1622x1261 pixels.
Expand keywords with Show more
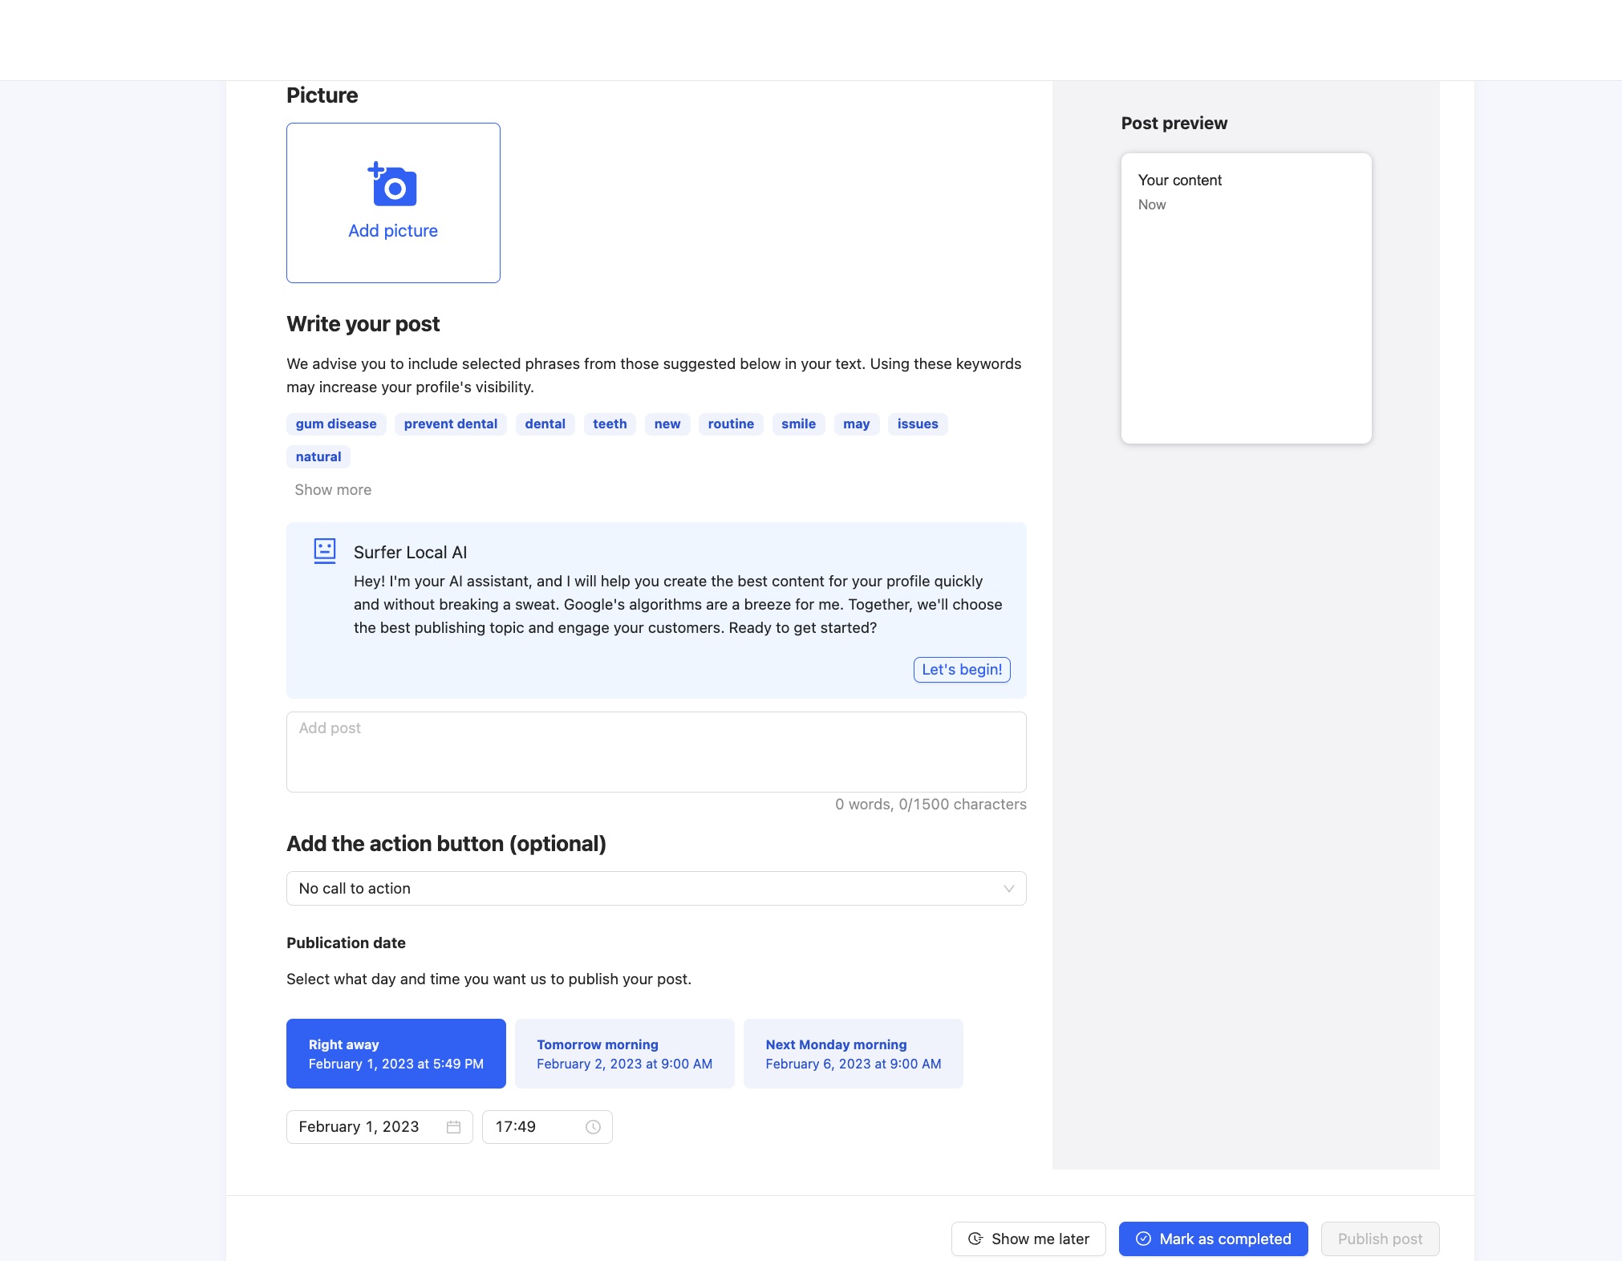[333, 489]
